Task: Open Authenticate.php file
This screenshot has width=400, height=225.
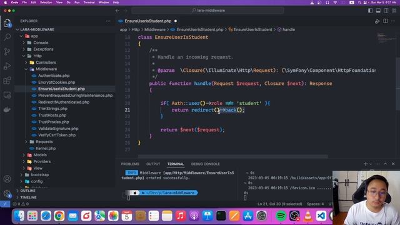Action: (x=54, y=76)
